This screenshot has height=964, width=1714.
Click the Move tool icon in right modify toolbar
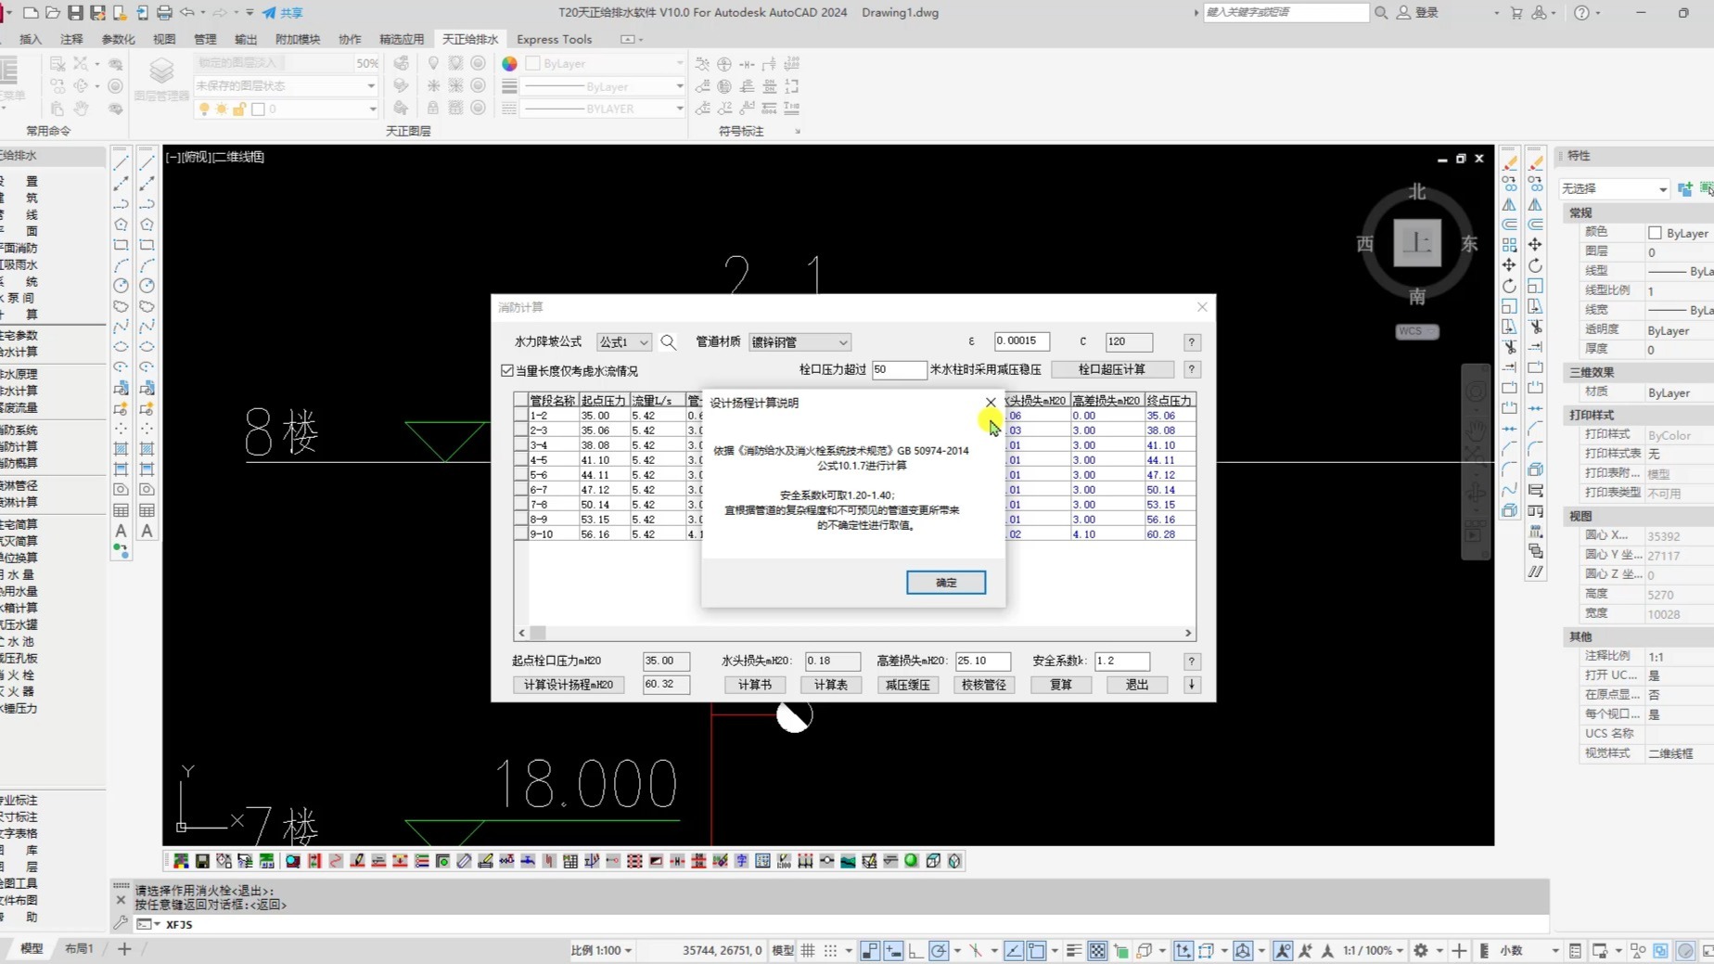(1535, 245)
